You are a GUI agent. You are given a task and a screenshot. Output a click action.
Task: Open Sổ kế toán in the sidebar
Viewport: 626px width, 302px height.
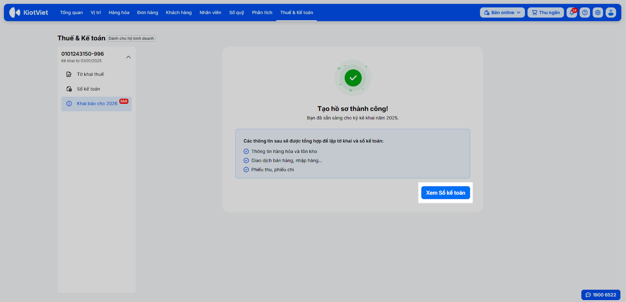[x=96, y=89]
